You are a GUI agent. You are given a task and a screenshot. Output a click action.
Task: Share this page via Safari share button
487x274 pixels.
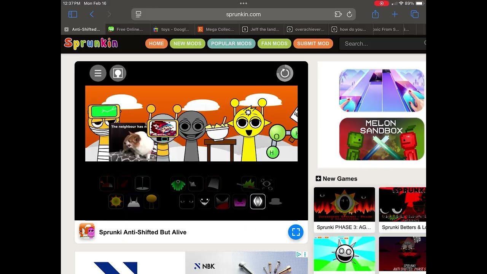tap(376, 14)
